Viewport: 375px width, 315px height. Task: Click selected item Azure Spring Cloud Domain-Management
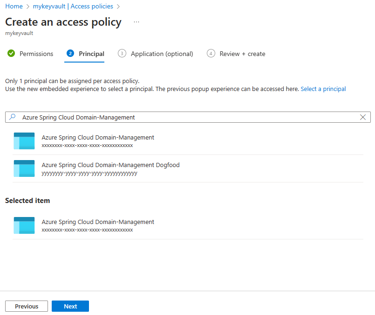click(x=188, y=226)
